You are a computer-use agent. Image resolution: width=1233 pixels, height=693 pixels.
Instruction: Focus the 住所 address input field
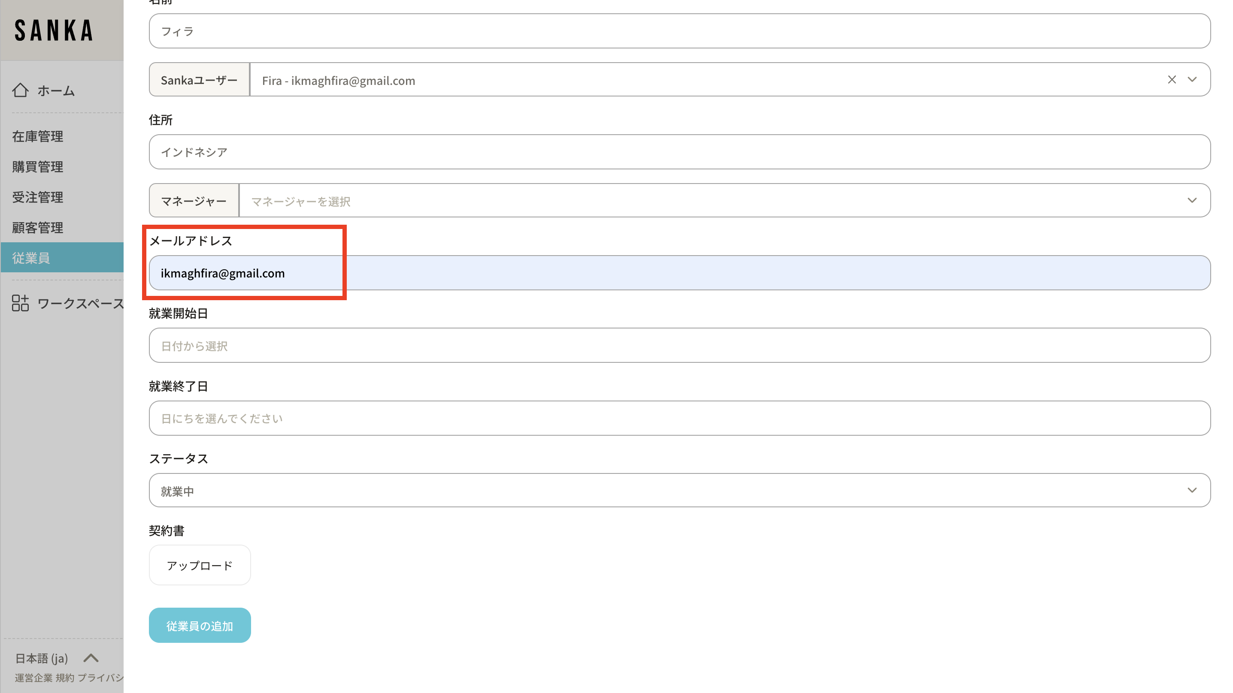(679, 152)
